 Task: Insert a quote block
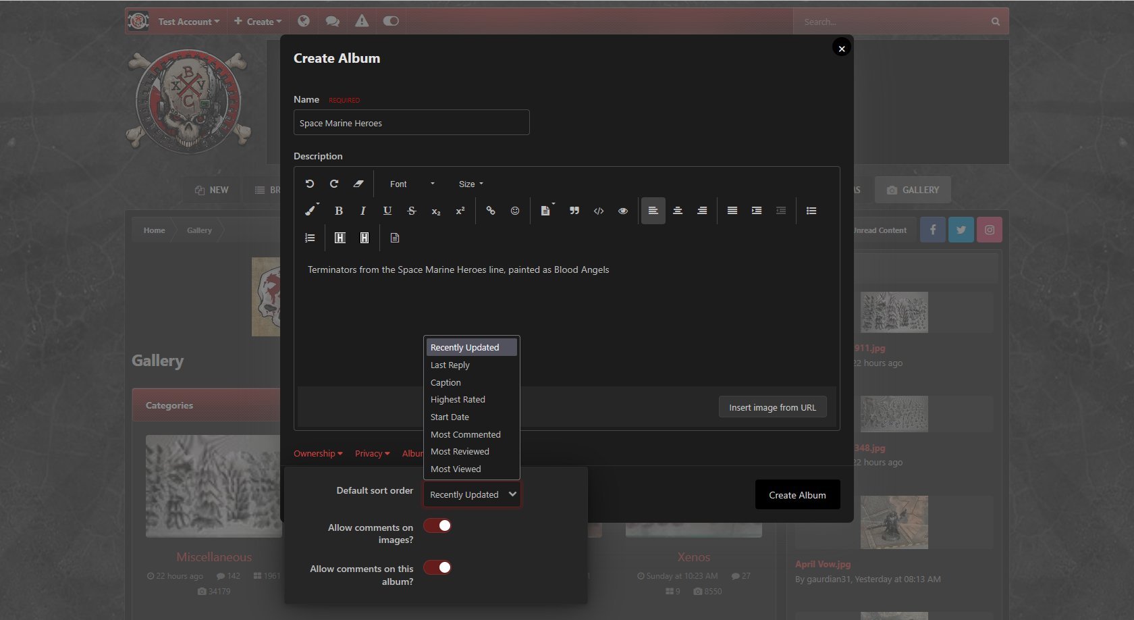point(574,211)
